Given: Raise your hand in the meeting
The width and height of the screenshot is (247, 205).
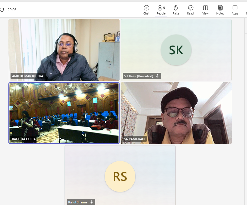Looking at the screenshot, I should [176, 10].
